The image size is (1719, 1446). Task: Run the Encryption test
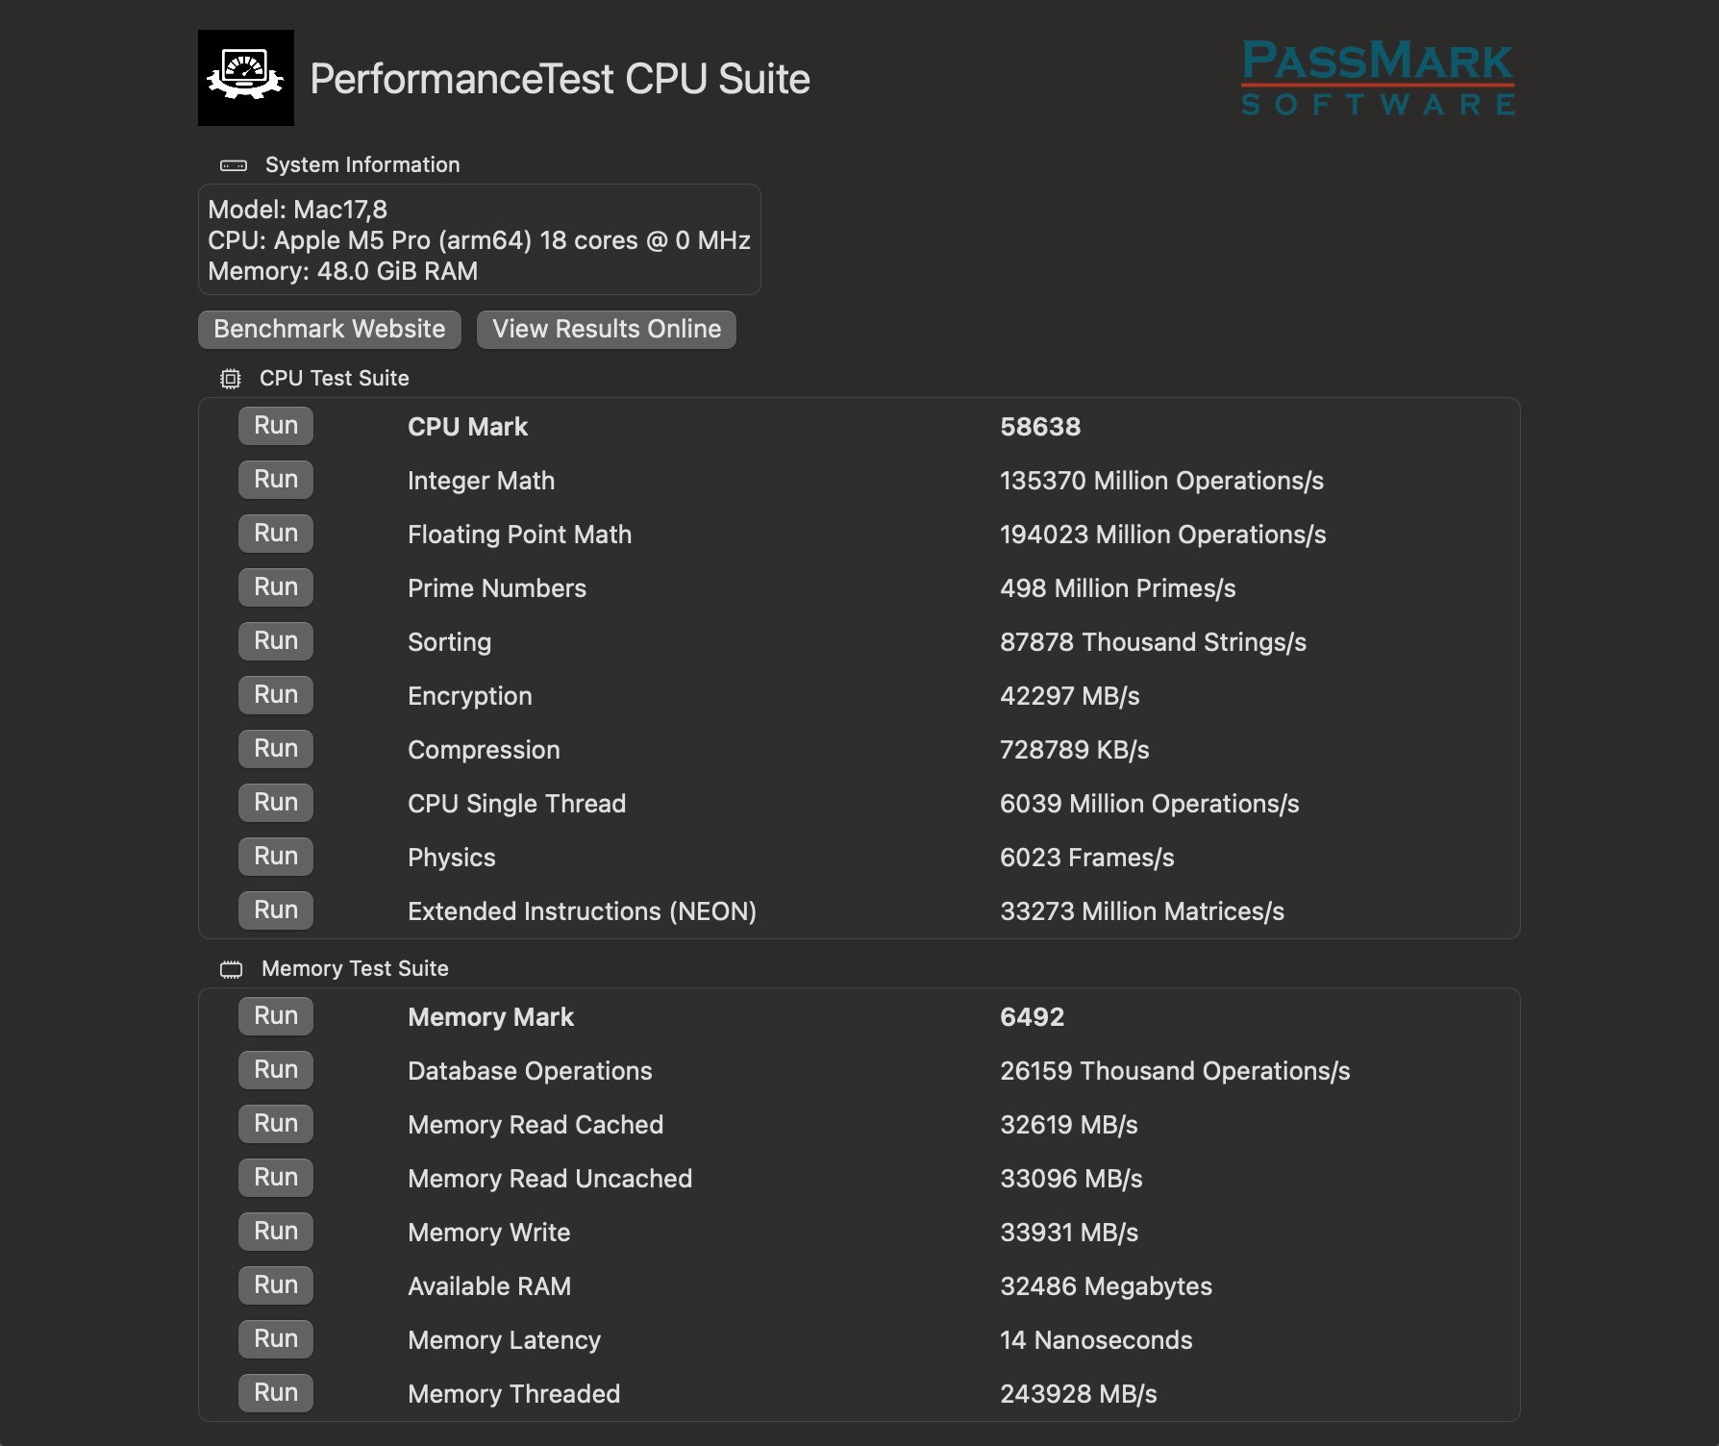coord(275,694)
